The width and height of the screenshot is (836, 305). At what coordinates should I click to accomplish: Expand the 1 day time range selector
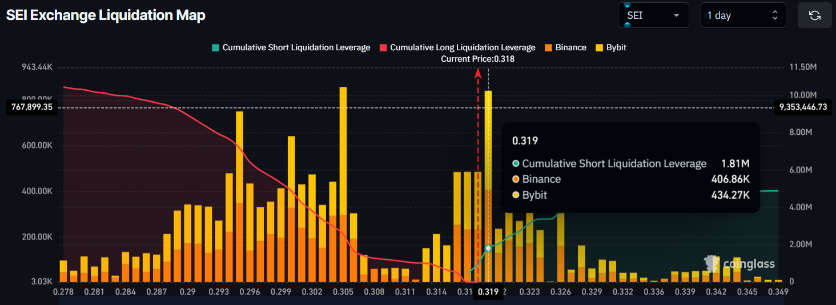[742, 15]
